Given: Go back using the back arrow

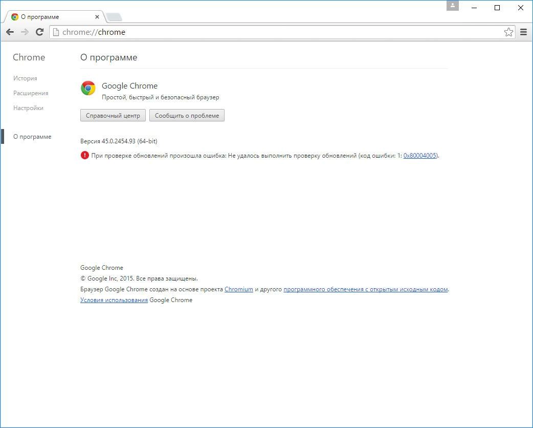Looking at the screenshot, I should (10, 32).
